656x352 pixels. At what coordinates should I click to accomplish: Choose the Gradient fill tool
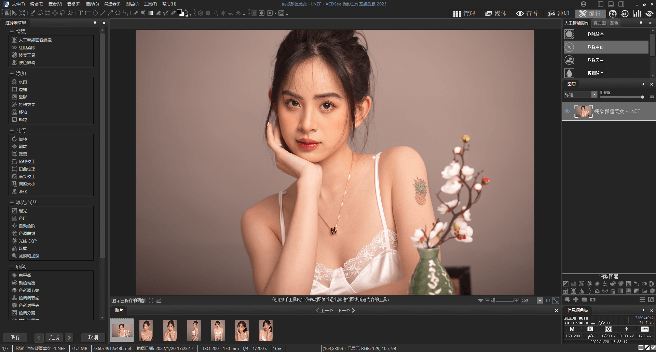click(x=150, y=13)
